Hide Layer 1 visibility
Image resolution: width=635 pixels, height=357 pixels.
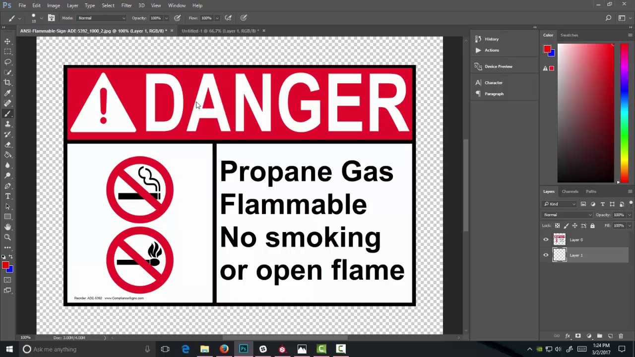pos(546,255)
